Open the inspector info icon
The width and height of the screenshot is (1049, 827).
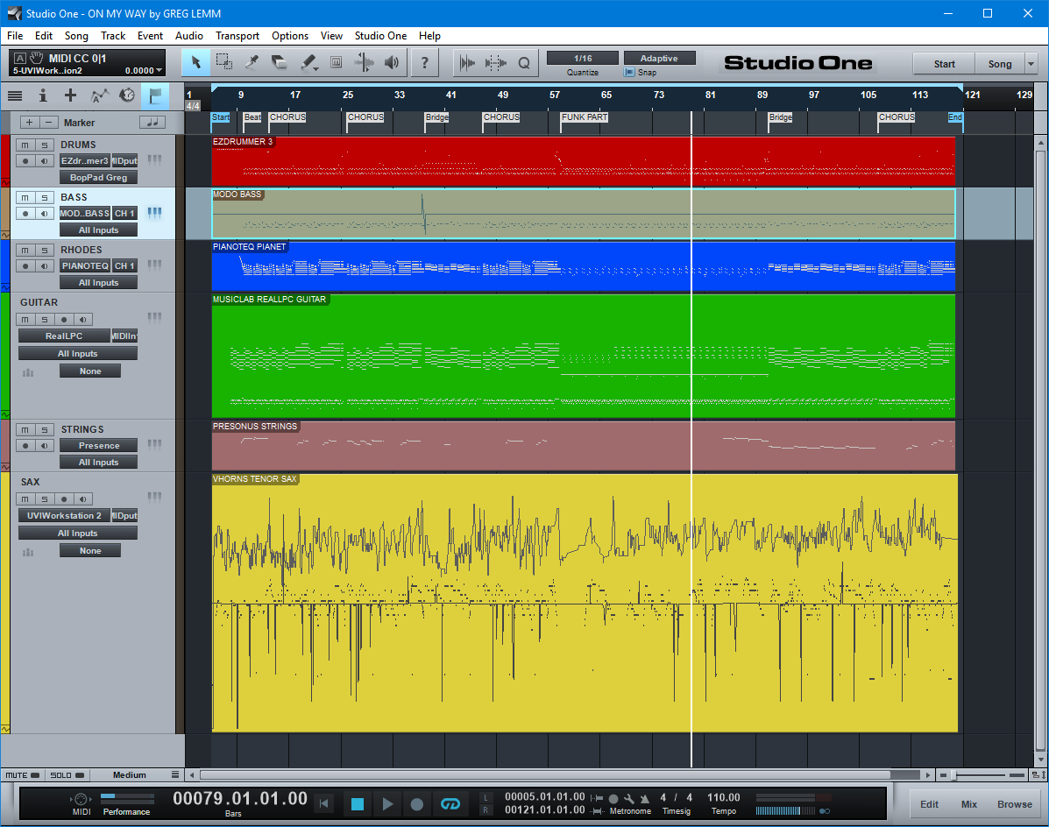(43, 96)
